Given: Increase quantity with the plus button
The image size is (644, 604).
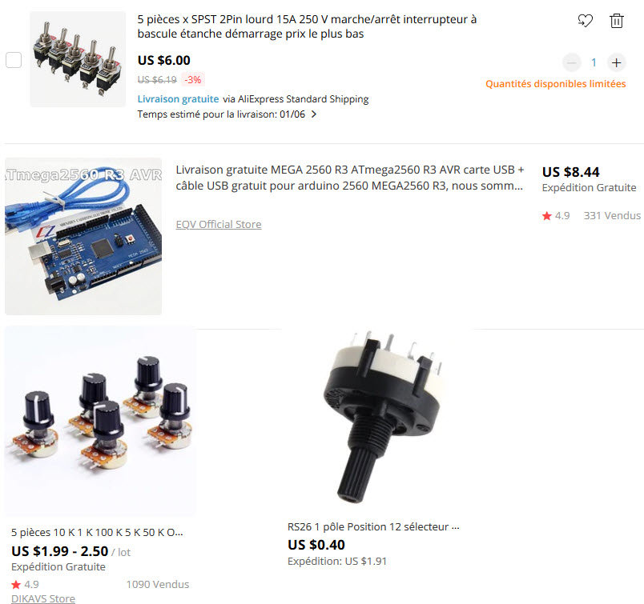Looking at the screenshot, I should click(x=616, y=62).
